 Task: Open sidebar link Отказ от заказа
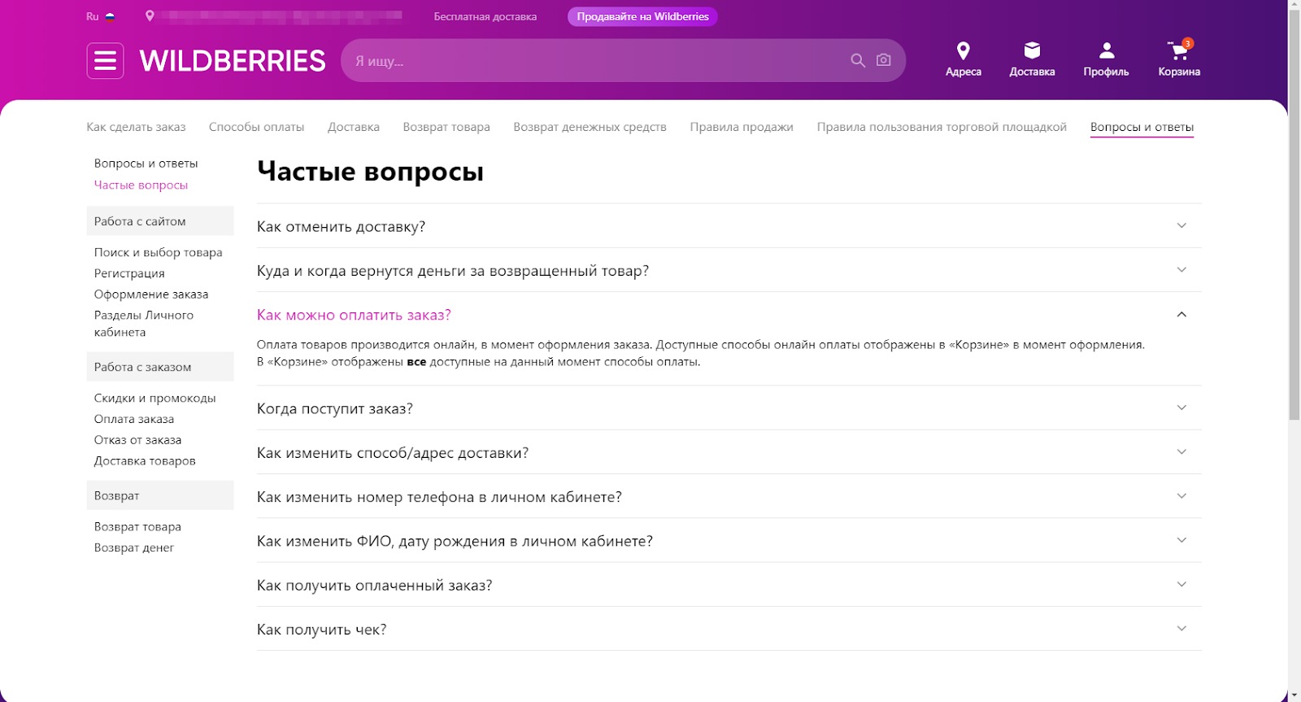coord(137,440)
